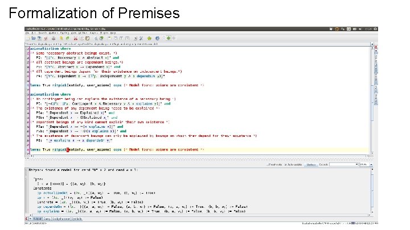Open the Markers menu
This screenshot has height=230, width=410.
[53, 33]
